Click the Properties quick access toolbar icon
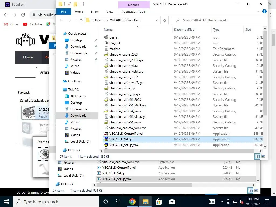 coord(69,4)
